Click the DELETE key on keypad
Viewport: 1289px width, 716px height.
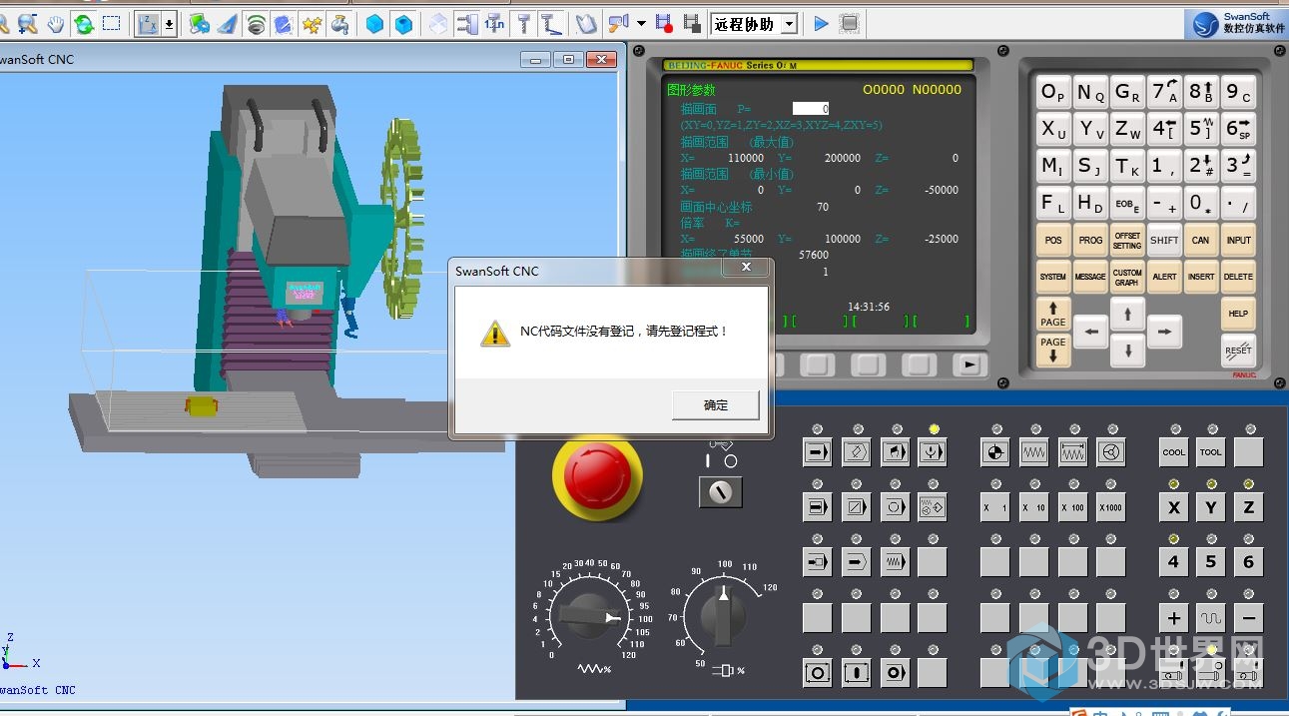(1238, 277)
